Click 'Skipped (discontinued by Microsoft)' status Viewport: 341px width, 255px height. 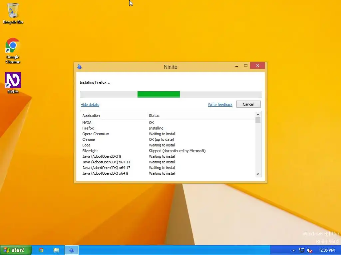(x=177, y=151)
